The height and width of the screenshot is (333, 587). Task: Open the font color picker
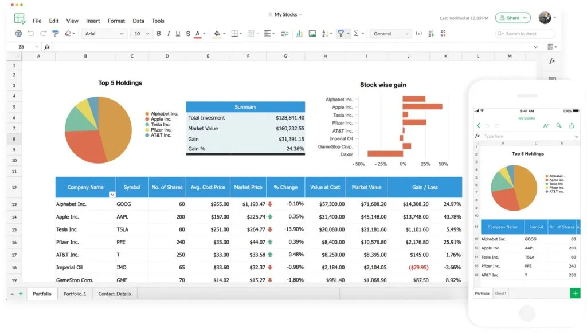click(198, 33)
